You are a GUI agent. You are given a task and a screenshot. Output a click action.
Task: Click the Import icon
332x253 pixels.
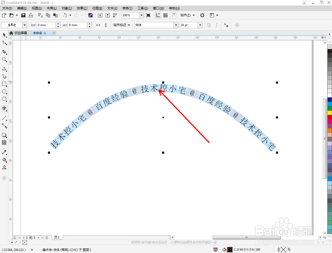point(100,15)
